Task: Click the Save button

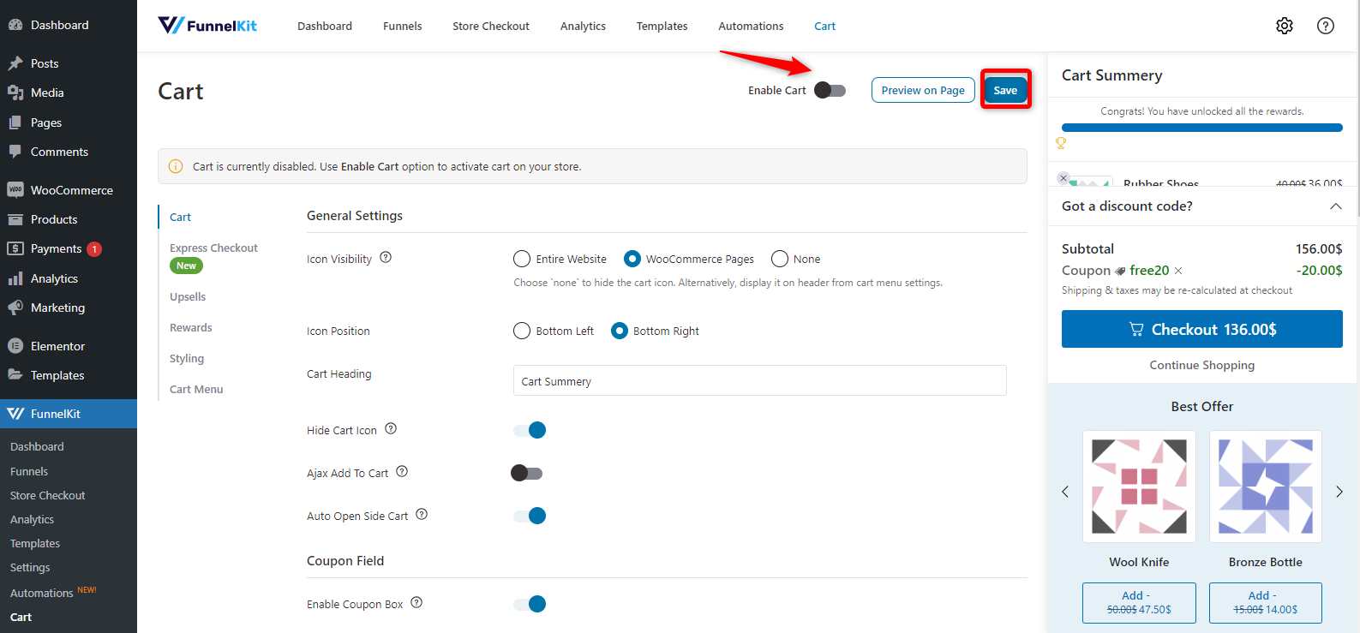Action: point(1005,90)
